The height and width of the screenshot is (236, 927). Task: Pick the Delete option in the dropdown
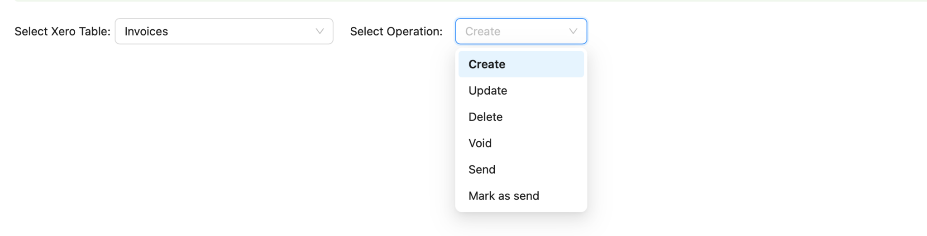pyautogui.click(x=521, y=117)
